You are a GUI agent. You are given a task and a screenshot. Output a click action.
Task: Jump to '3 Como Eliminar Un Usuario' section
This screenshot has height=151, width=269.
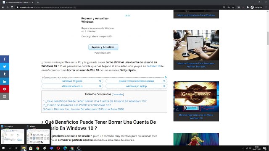(x=84, y=109)
